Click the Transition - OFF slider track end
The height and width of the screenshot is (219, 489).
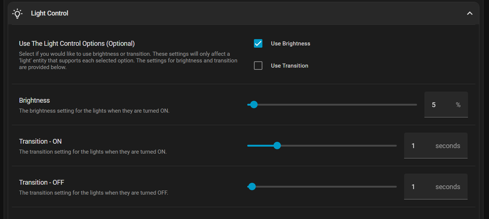pos(395,187)
